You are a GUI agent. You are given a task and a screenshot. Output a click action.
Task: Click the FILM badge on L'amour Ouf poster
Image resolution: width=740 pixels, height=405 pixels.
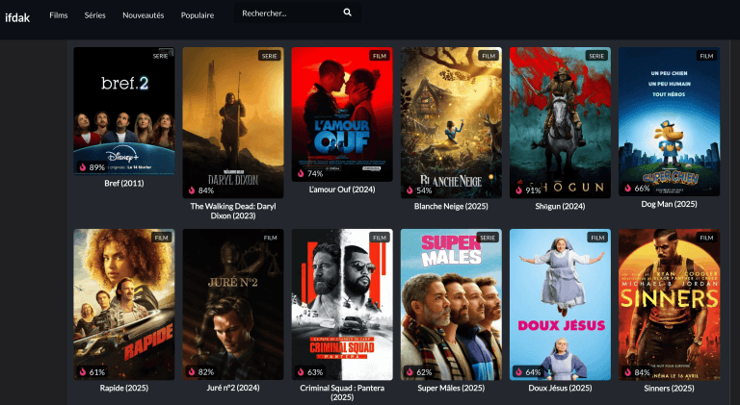380,56
